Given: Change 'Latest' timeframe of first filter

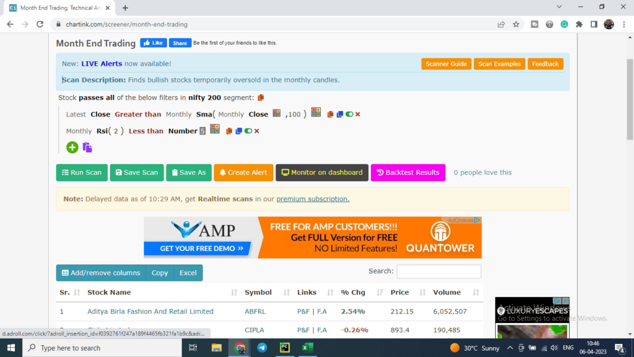Looking at the screenshot, I should pos(76,115).
